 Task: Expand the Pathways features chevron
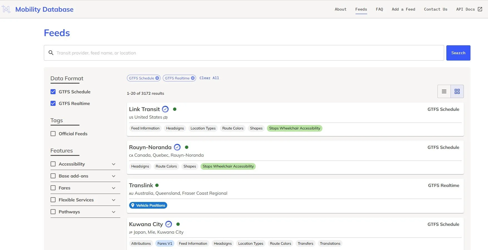pyautogui.click(x=114, y=212)
